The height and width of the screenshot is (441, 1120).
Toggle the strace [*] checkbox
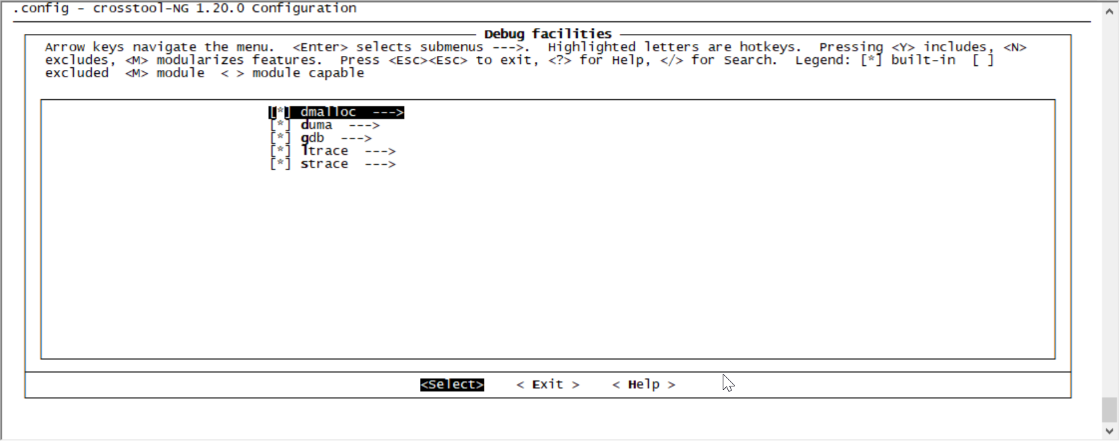click(x=280, y=164)
